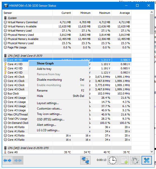Click the expand columns blue arrows button
The image size is (156, 169).
click(7, 160)
